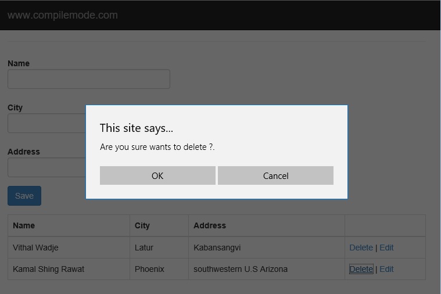Click the Latur city cell
The height and width of the screenshot is (294, 441).
[x=144, y=248]
